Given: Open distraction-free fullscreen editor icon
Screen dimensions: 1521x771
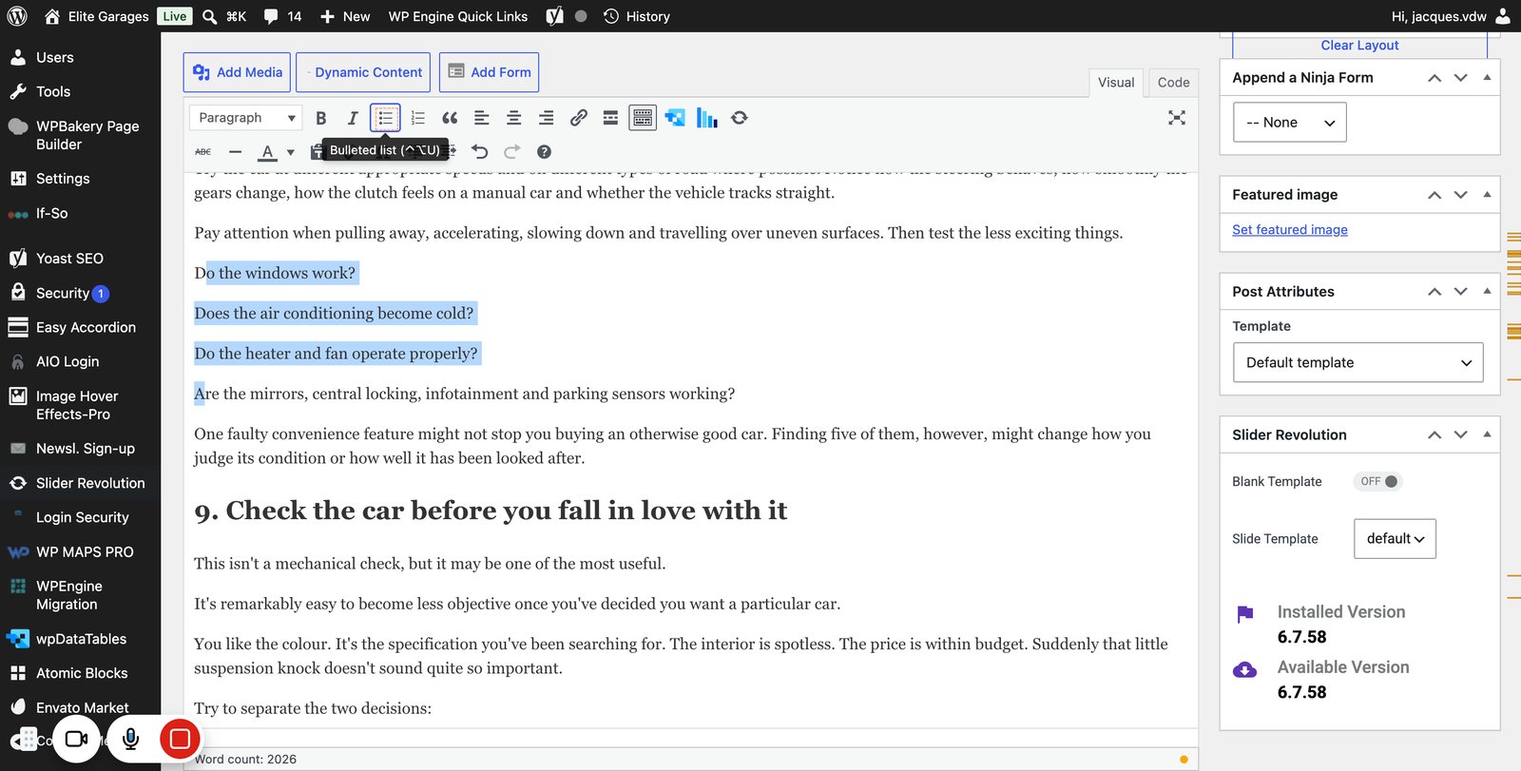Looking at the screenshot, I should 1177,118.
